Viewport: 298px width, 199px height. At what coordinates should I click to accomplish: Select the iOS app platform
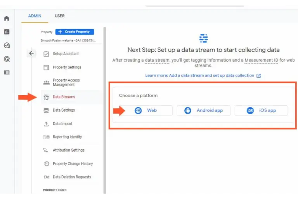[261, 110]
